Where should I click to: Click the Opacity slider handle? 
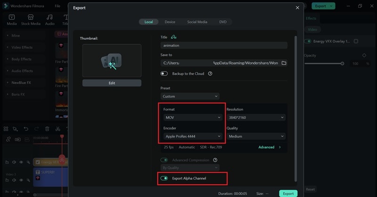tap(342, 63)
